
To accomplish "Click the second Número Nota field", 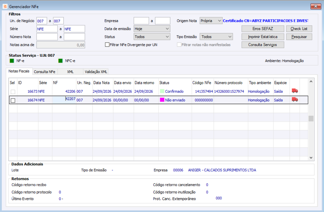I will point(74,37).
